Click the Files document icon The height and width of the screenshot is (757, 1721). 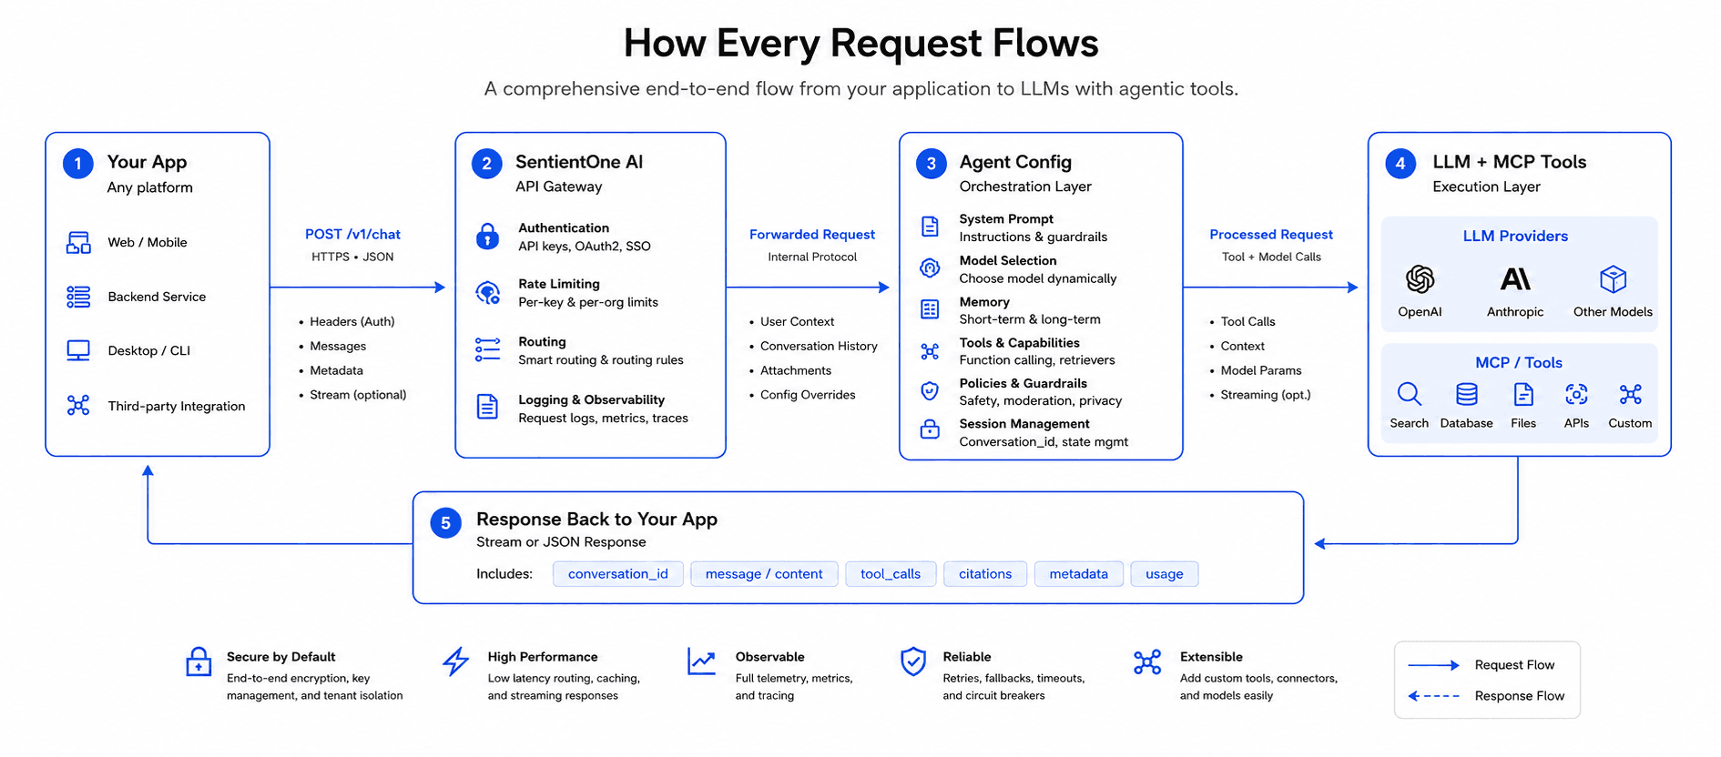click(1523, 394)
